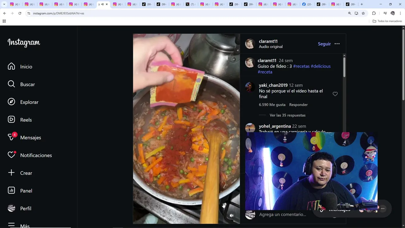Bookmark this page with star icon

pyautogui.click(x=363, y=13)
